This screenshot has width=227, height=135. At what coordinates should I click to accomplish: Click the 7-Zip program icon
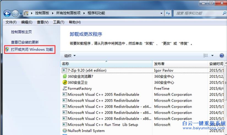pos(65,70)
